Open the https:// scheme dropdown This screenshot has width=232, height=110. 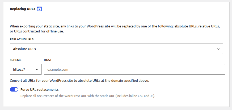pos(26,69)
